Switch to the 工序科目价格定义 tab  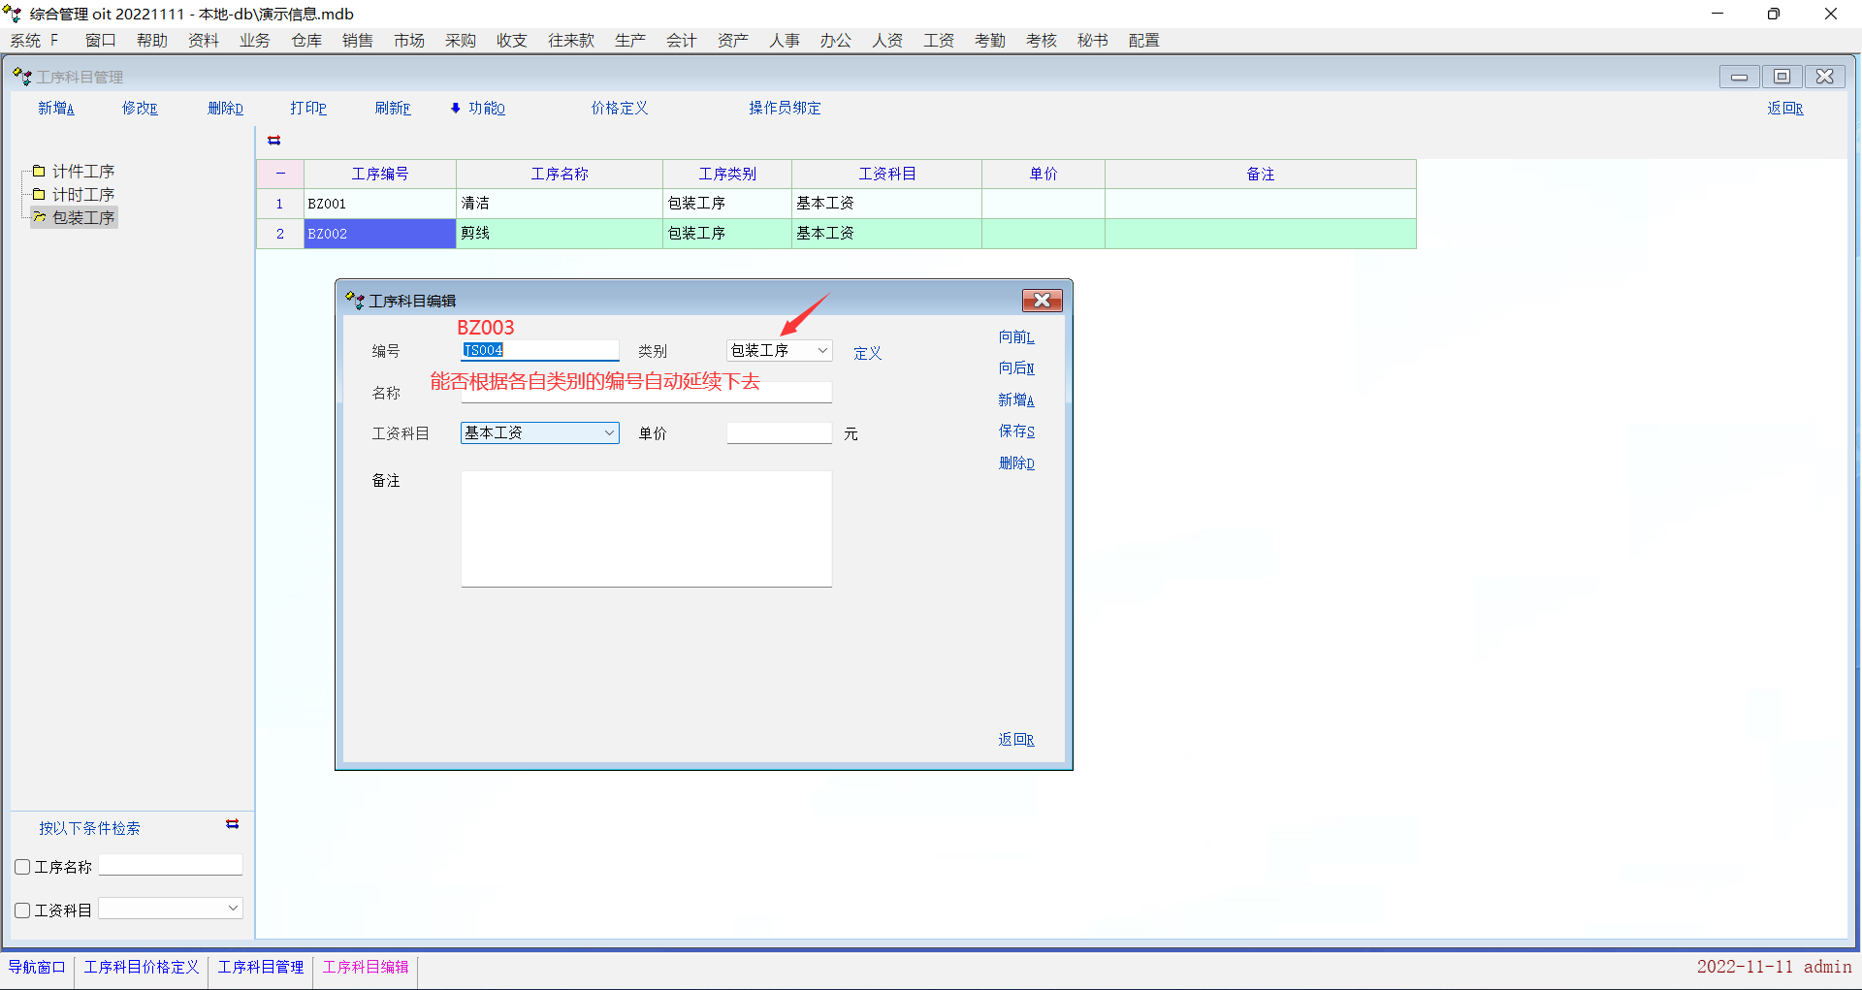coord(142,968)
